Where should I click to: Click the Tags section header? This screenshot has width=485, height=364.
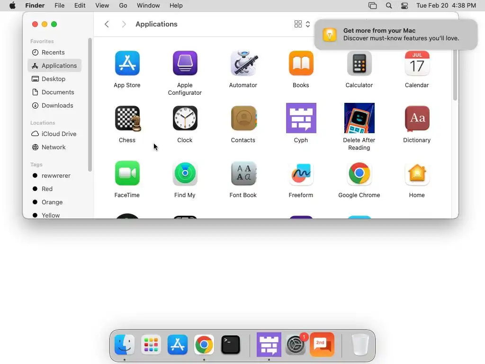(36, 164)
